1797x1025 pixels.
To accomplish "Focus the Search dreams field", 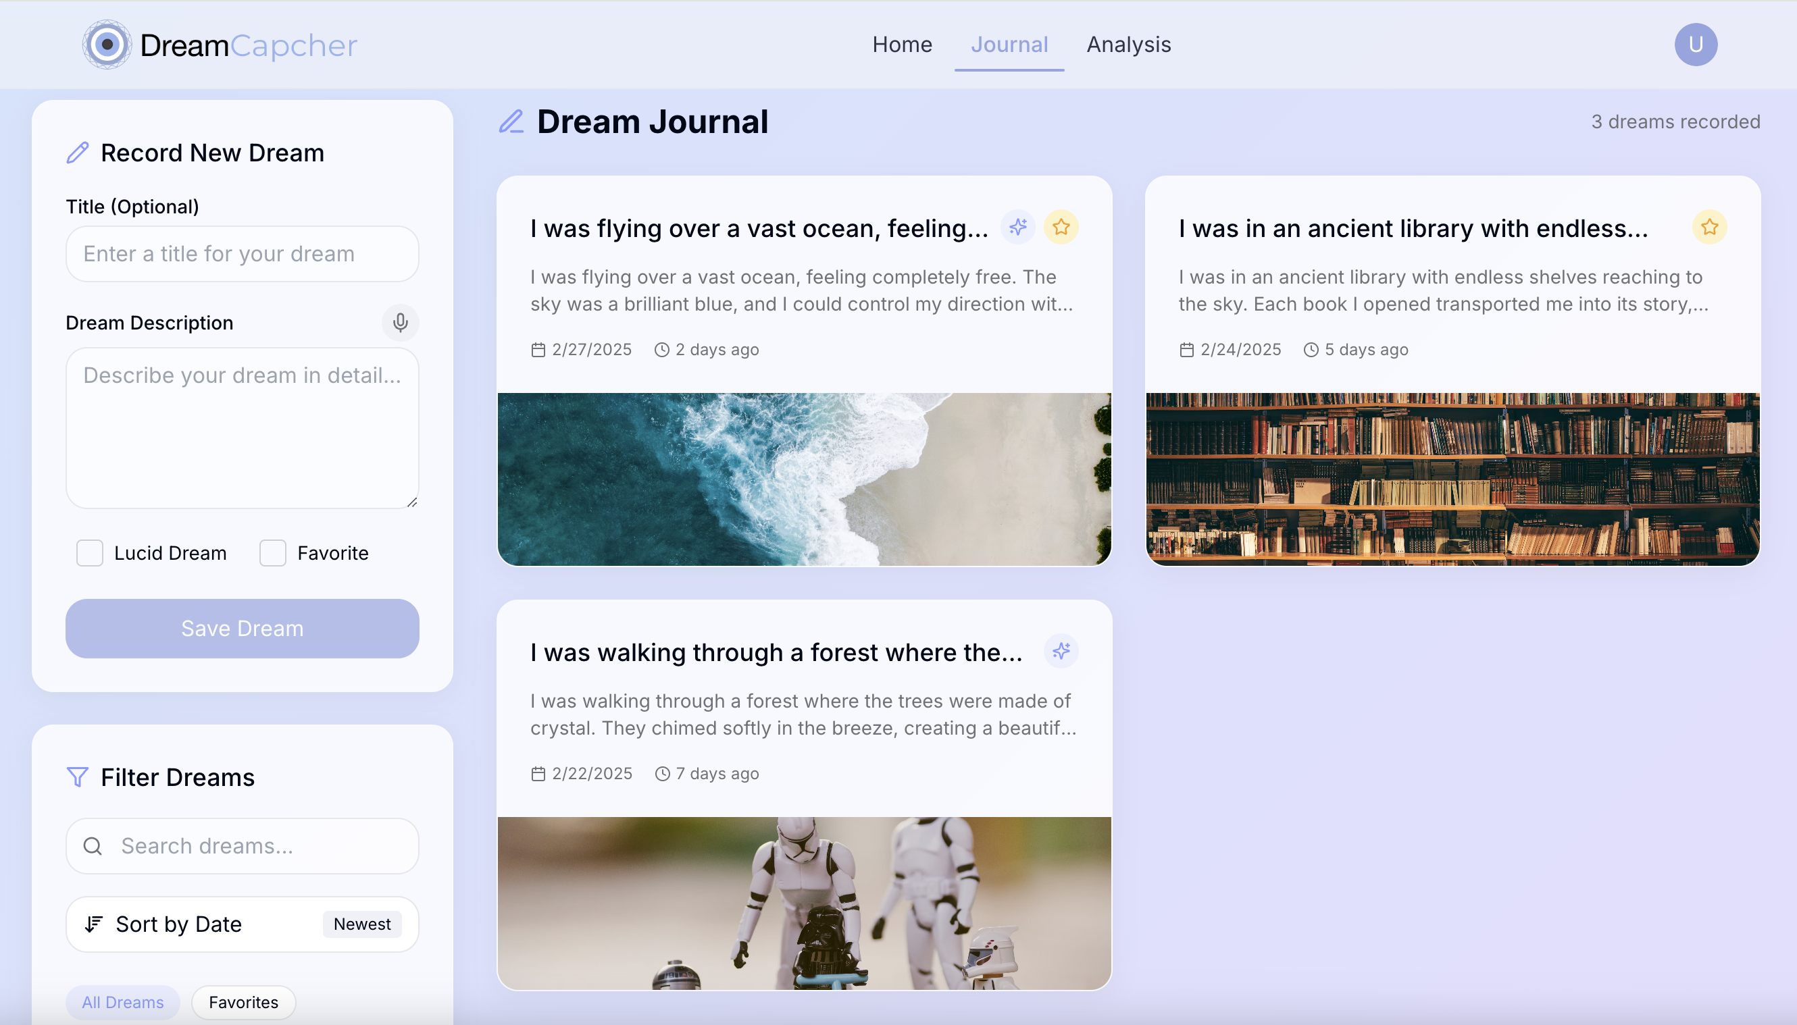I will click(261, 845).
